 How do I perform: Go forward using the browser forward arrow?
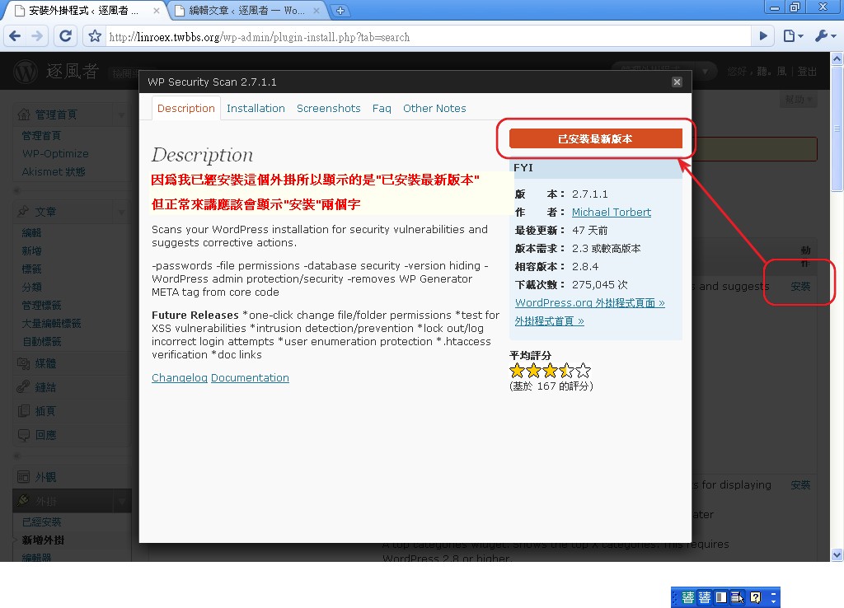pos(37,36)
